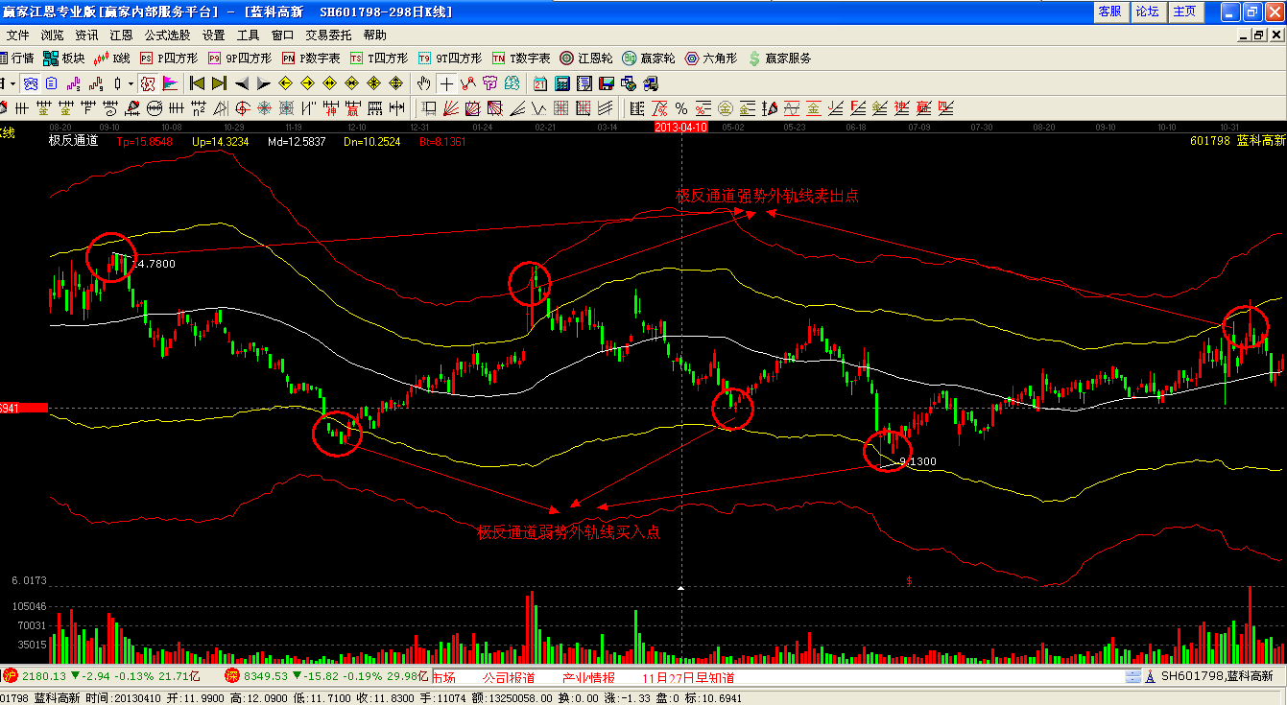Open the 公式选股 menu
The height and width of the screenshot is (705, 1287).
tap(167, 35)
